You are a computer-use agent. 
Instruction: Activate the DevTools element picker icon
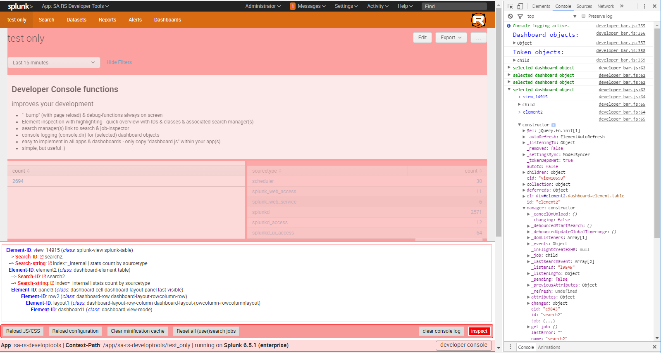pos(510,6)
